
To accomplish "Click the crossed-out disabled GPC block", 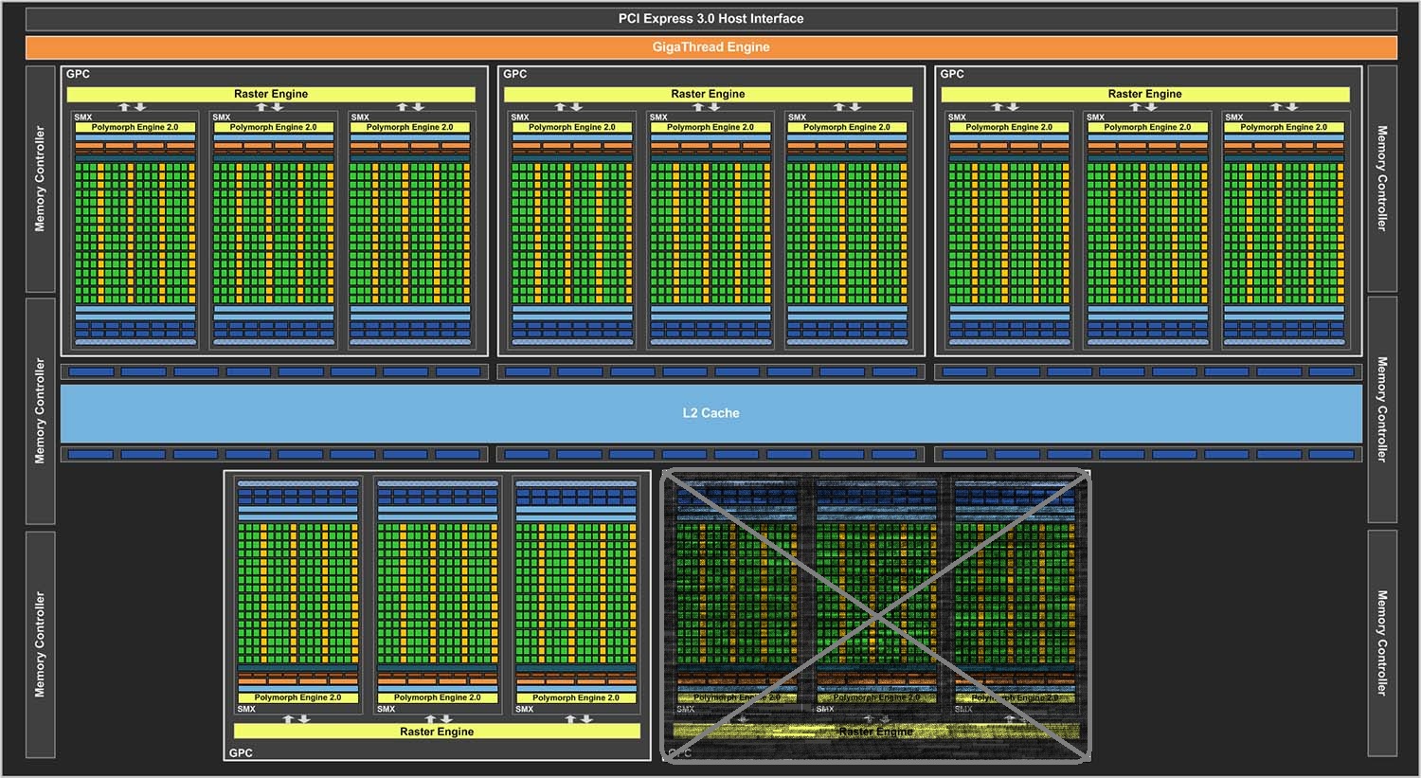I will tap(876, 616).
